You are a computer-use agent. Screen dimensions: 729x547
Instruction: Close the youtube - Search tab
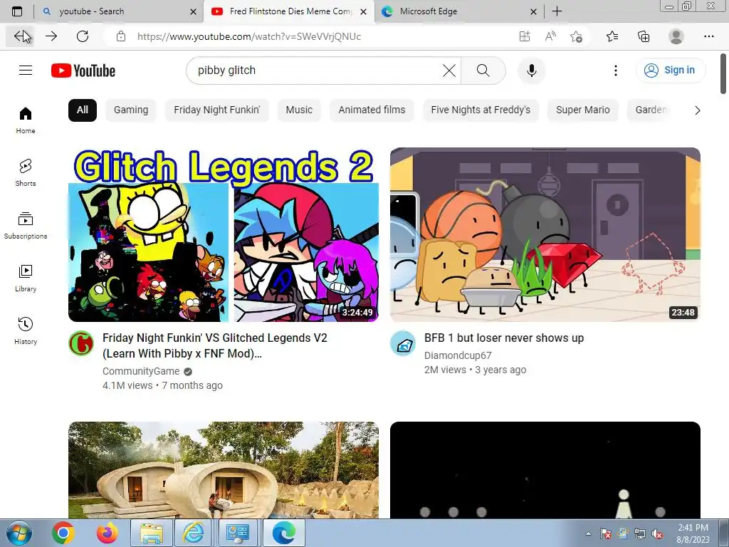pos(193,11)
